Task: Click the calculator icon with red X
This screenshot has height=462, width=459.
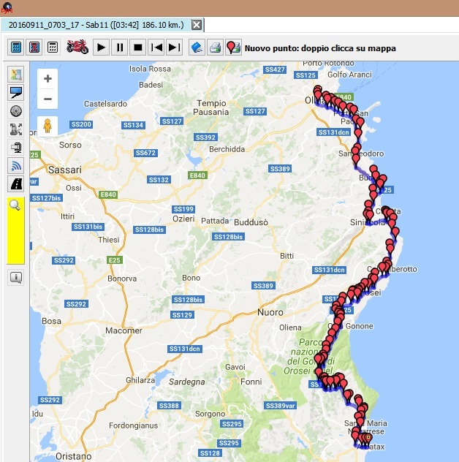Action: pos(34,48)
